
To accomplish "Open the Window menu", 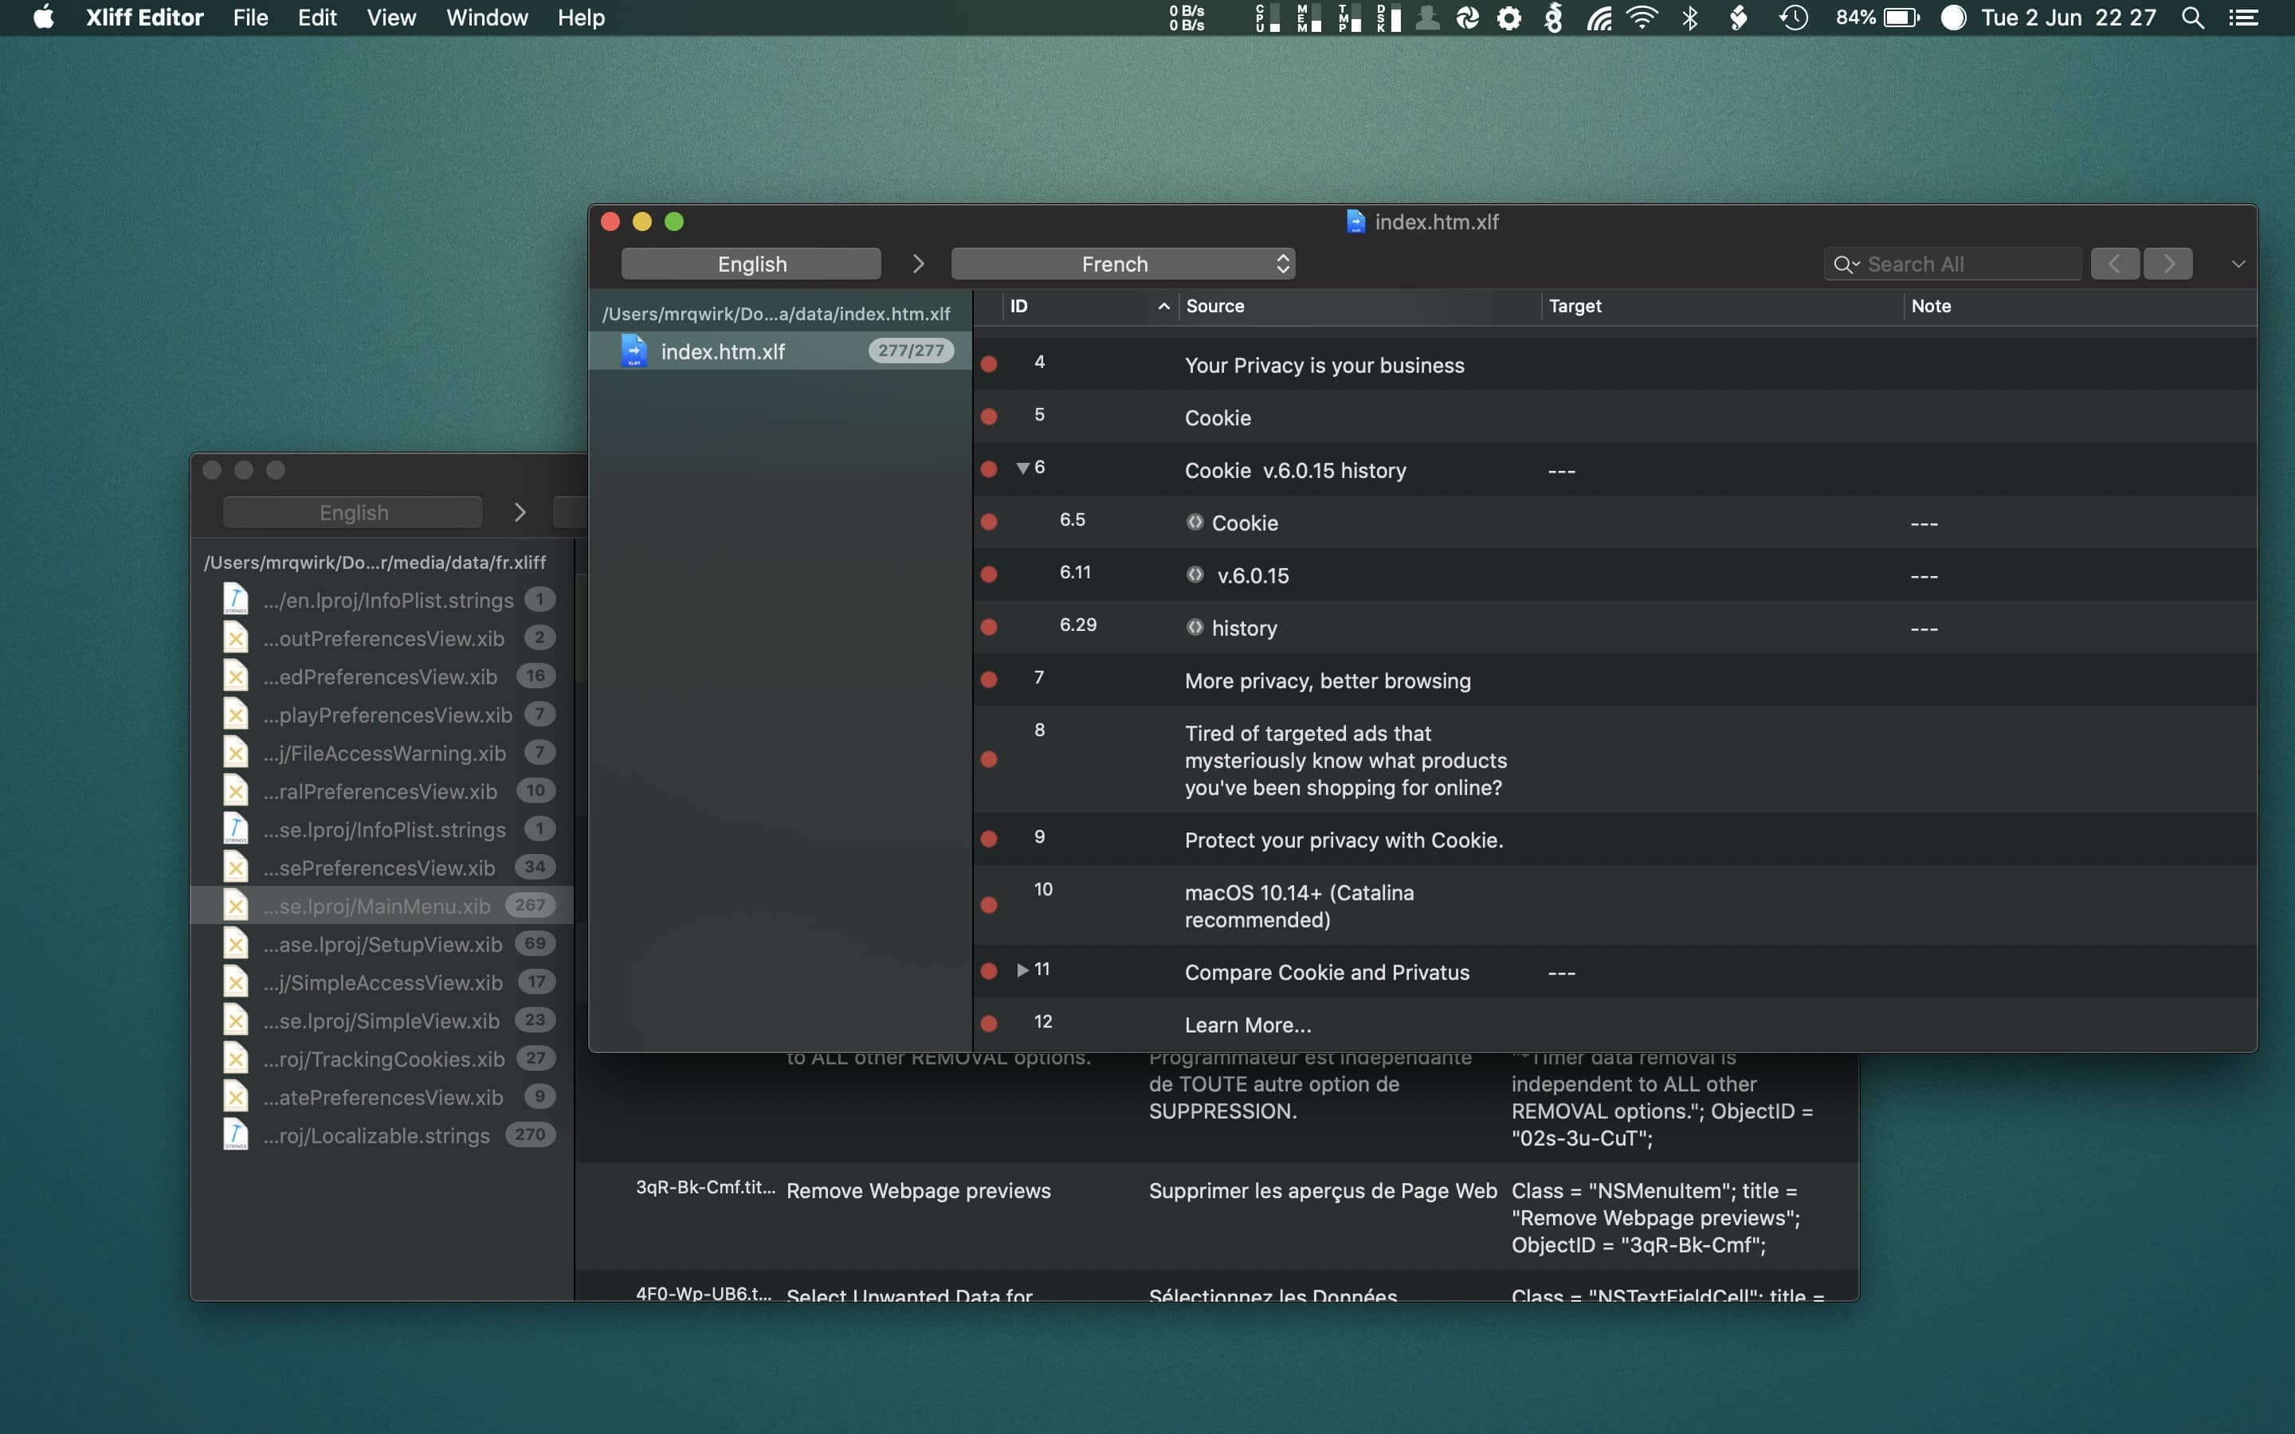I will 487,17.
